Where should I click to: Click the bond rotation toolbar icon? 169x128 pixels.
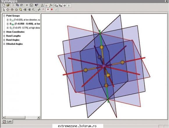47,5
